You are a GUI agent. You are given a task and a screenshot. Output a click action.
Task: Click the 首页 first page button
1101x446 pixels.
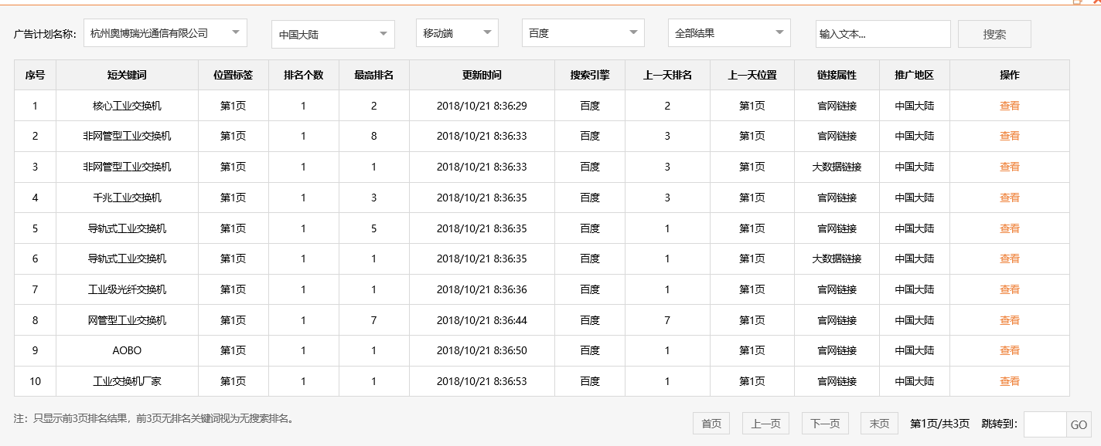pyautogui.click(x=710, y=423)
